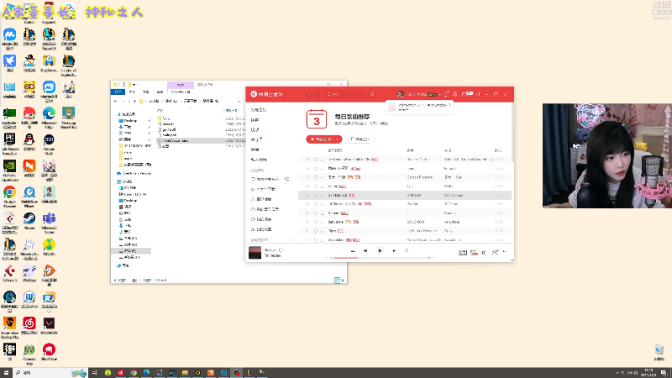The image size is (672, 378).
Task: Go back in NetEase Cloud Music
Action: pyautogui.click(x=309, y=94)
